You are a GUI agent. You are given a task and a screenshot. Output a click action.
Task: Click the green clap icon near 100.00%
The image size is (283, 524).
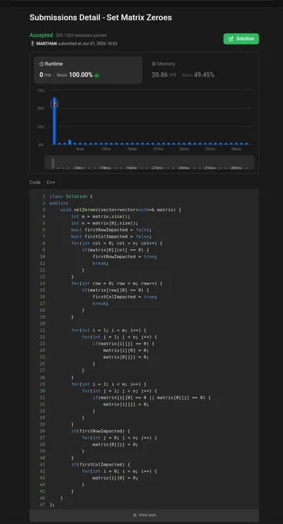coord(97,76)
